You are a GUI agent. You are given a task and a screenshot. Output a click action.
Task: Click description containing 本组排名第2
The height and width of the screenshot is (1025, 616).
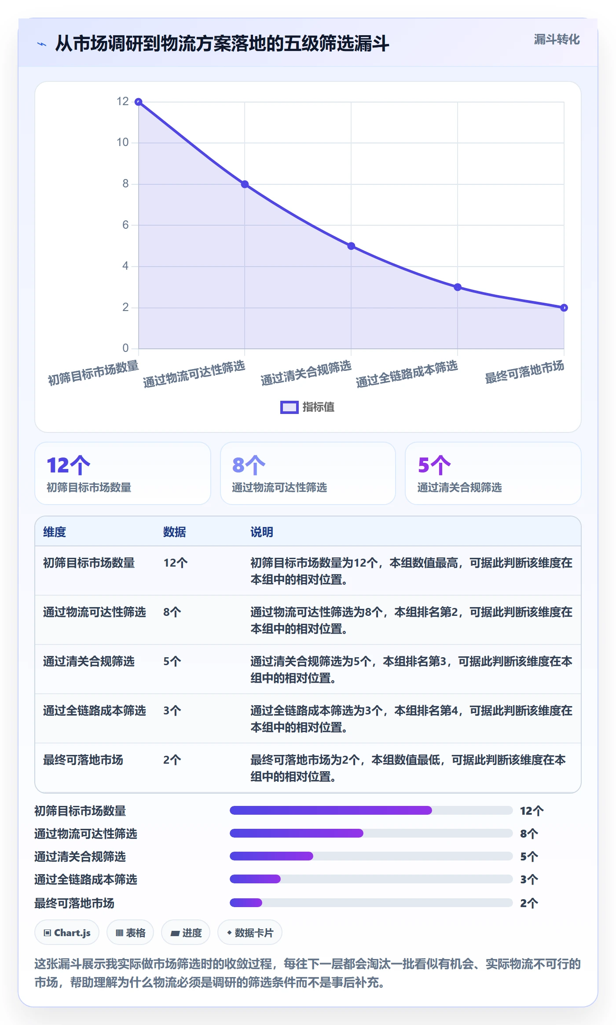[x=411, y=620]
